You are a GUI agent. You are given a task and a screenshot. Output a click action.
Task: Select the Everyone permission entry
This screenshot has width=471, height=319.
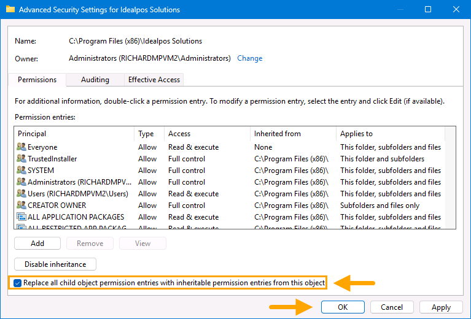pyautogui.click(x=230, y=147)
